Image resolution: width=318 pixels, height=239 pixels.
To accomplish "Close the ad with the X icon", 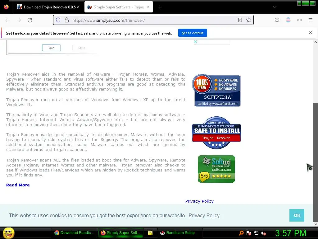I will click(x=195, y=42).
